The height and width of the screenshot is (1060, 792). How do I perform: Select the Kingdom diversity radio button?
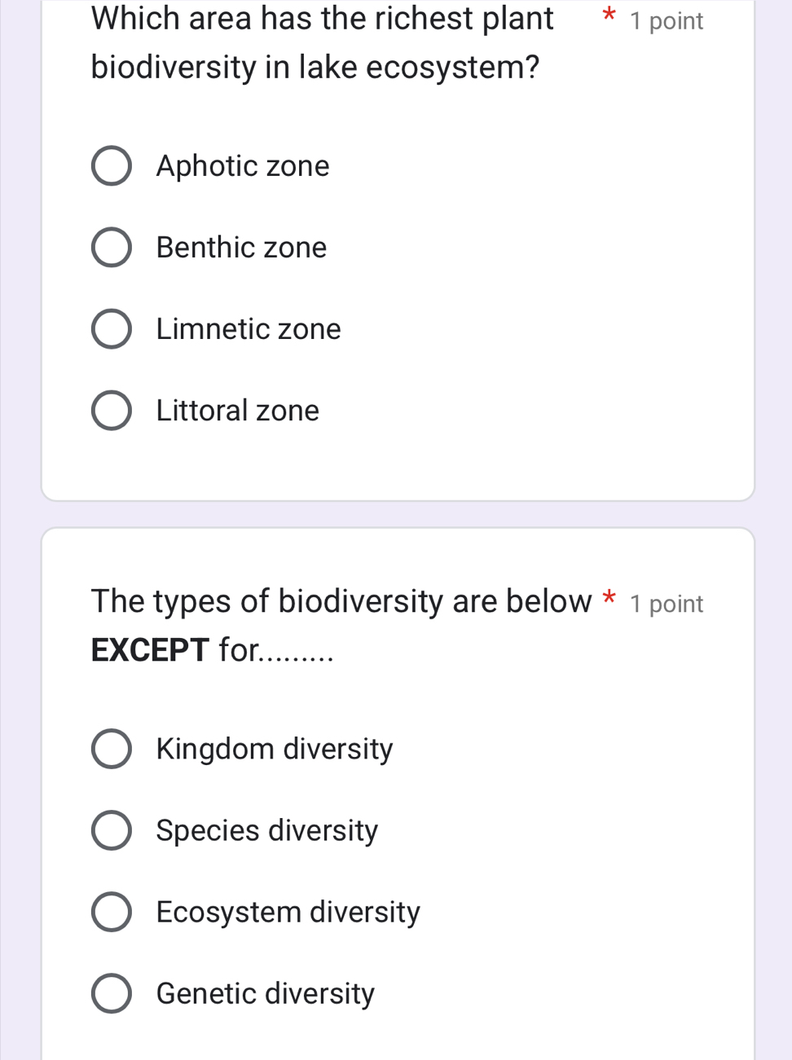[112, 749]
